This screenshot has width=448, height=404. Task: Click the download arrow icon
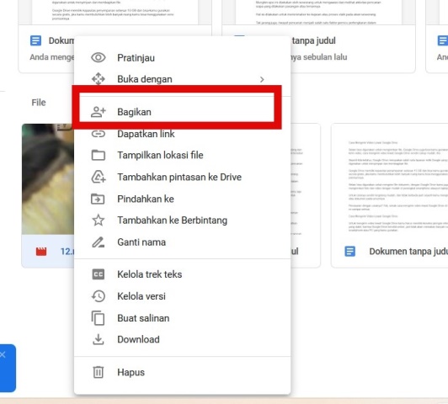[99, 339]
